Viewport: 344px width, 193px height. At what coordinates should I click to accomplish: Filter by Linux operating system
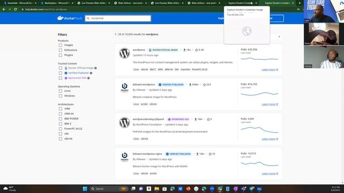[x=60, y=91]
